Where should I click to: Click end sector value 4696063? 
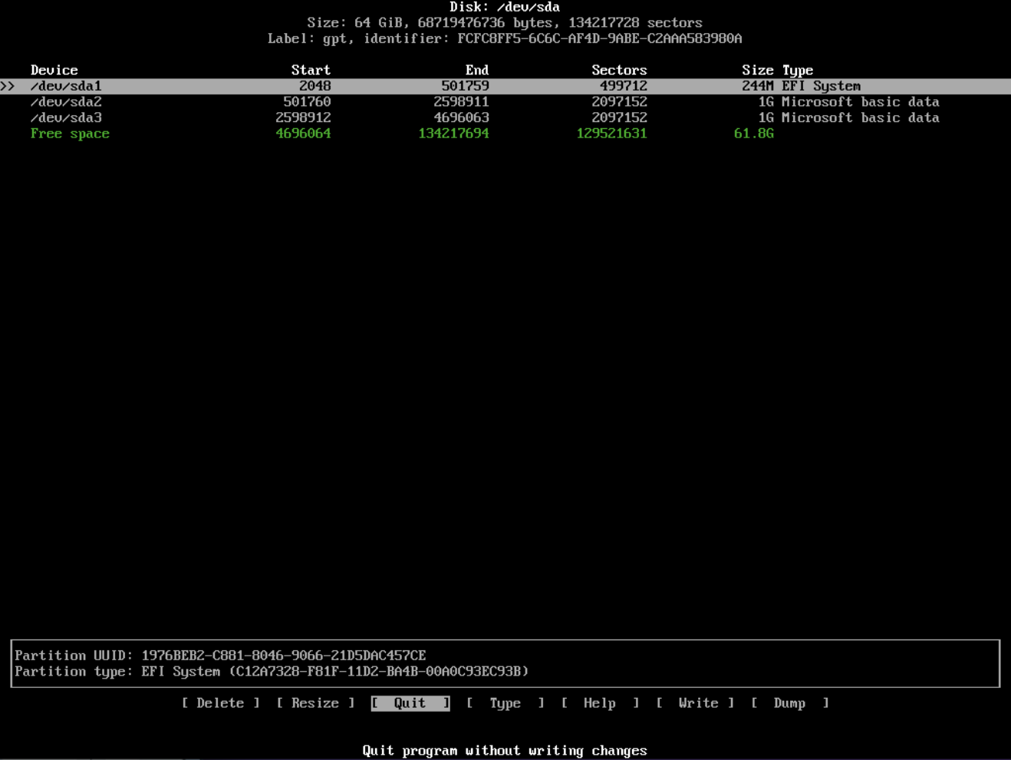461,117
